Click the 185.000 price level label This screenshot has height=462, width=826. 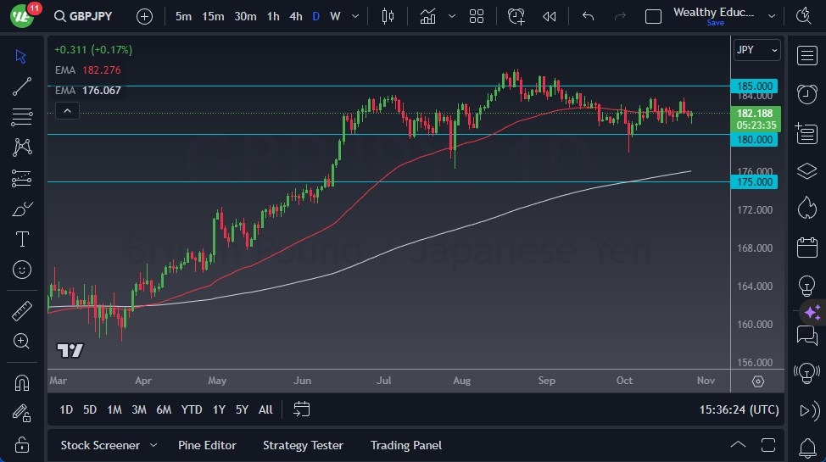coord(754,86)
